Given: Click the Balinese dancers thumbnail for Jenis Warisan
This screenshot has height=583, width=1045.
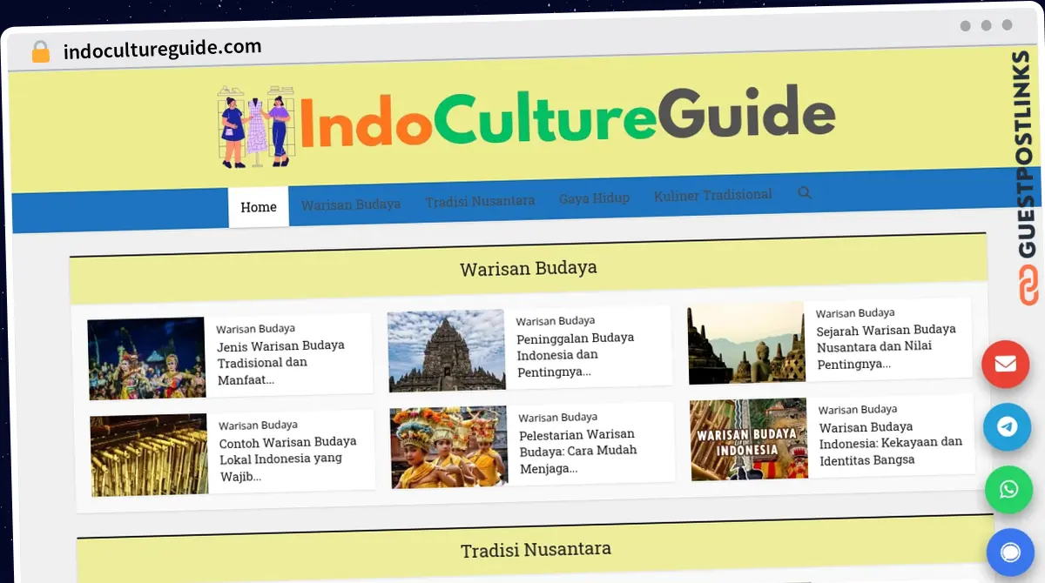Looking at the screenshot, I should coord(146,359).
